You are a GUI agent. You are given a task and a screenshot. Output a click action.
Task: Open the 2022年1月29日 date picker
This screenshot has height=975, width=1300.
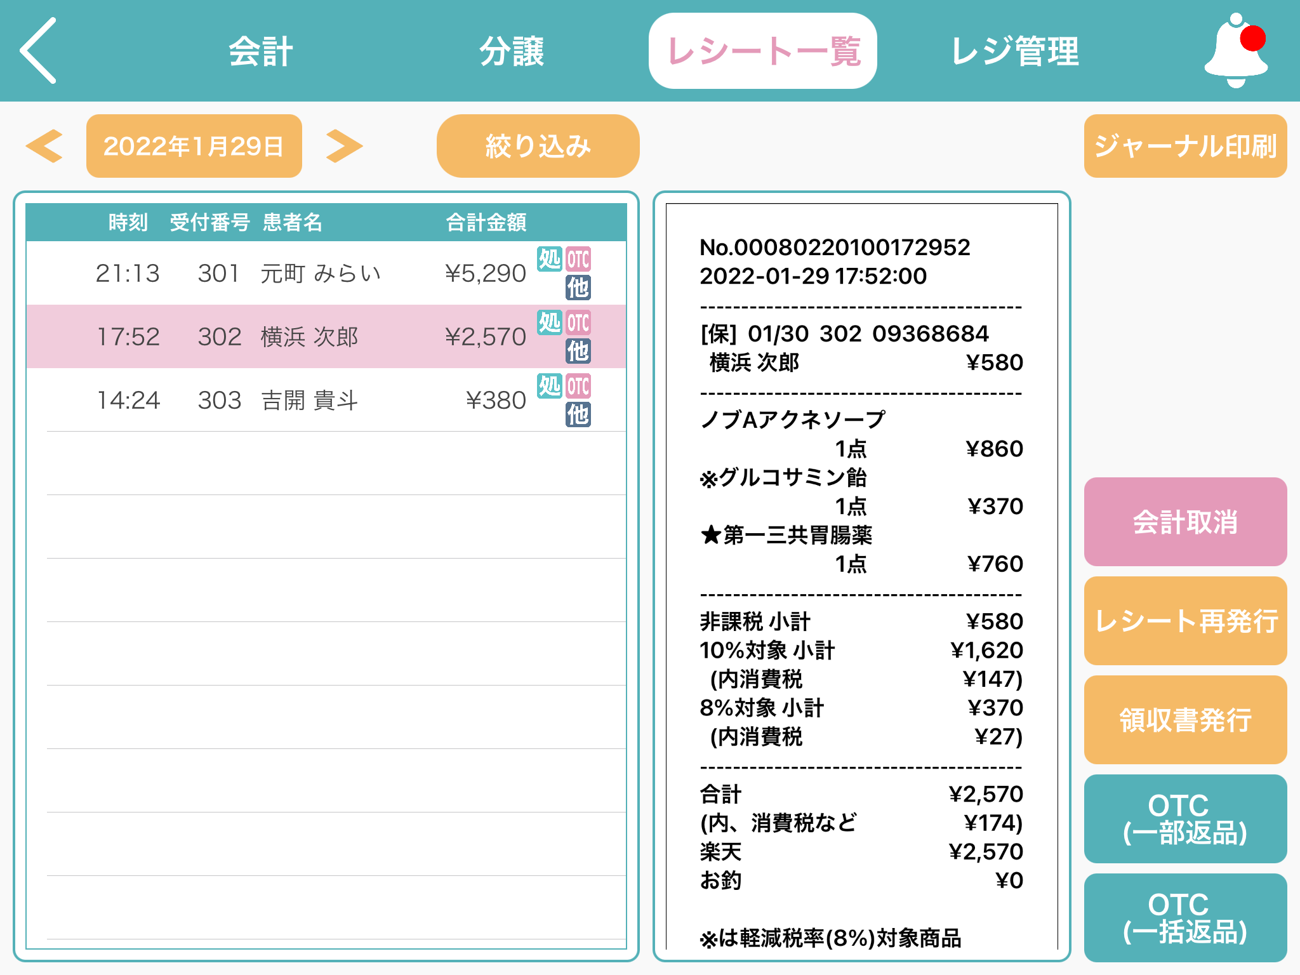(194, 146)
